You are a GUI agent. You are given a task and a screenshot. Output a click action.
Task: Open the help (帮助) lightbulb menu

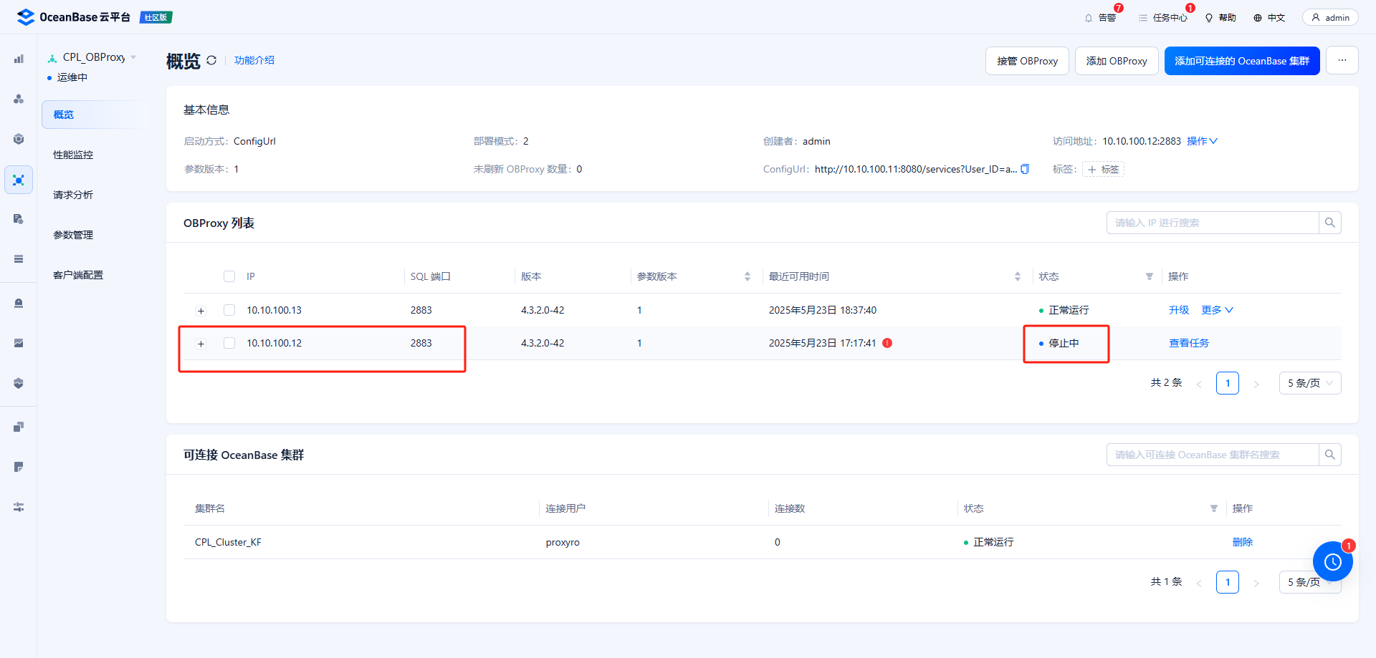[1220, 17]
